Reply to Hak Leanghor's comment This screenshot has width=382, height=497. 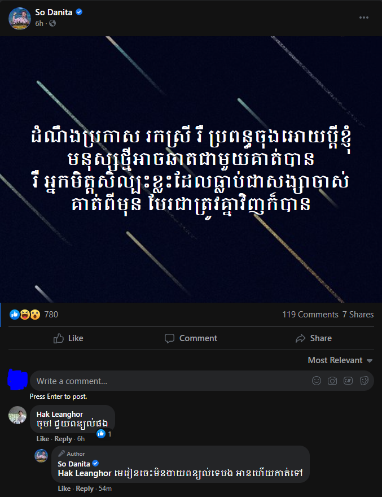pyautogui.click(x=63, y=439)
